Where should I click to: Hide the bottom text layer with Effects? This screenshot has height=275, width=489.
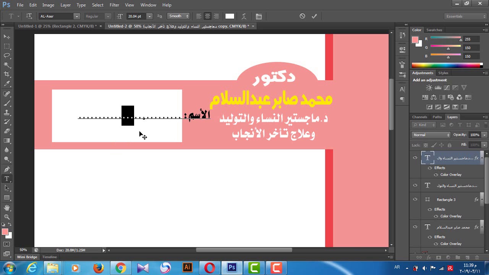coord(415,227)
